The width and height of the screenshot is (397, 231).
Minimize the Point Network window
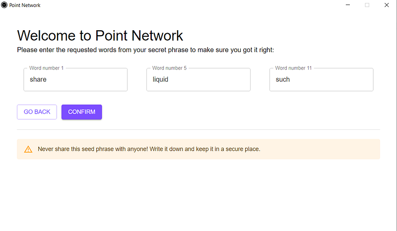[x=348, y=5]
